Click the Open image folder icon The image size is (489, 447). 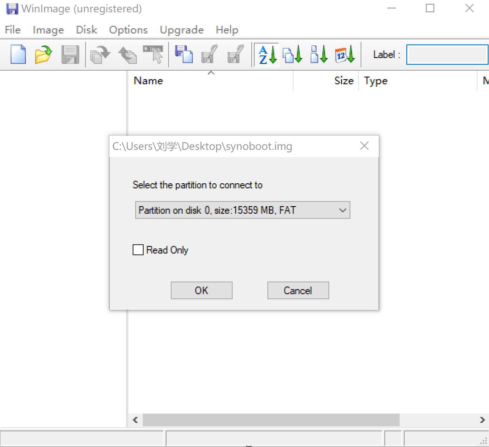[x=43, y=54]
